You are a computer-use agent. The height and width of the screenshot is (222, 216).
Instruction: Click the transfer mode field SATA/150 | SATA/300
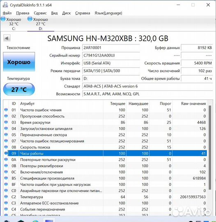point(111,71)
